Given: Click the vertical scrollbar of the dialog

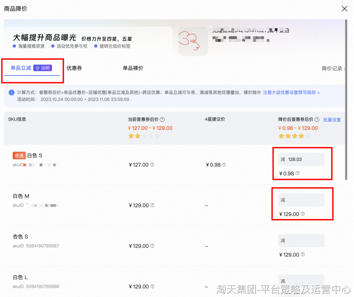Looking at the screenshot, I should pyautogui.click(x=346, y=99).
